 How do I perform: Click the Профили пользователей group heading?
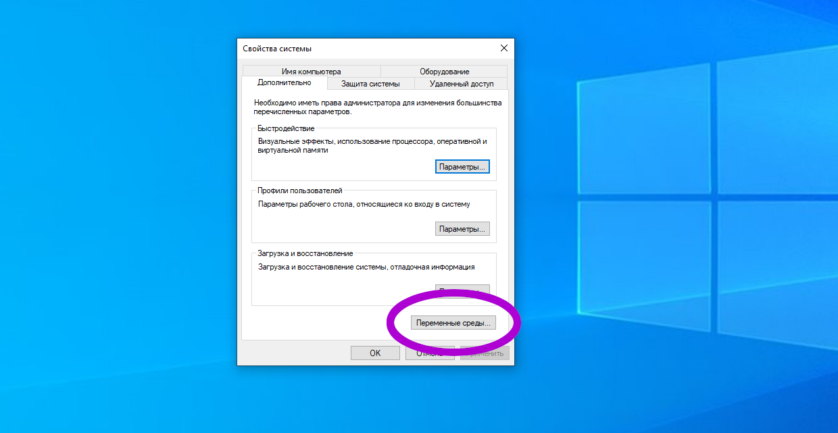click(x=300, y=190)
